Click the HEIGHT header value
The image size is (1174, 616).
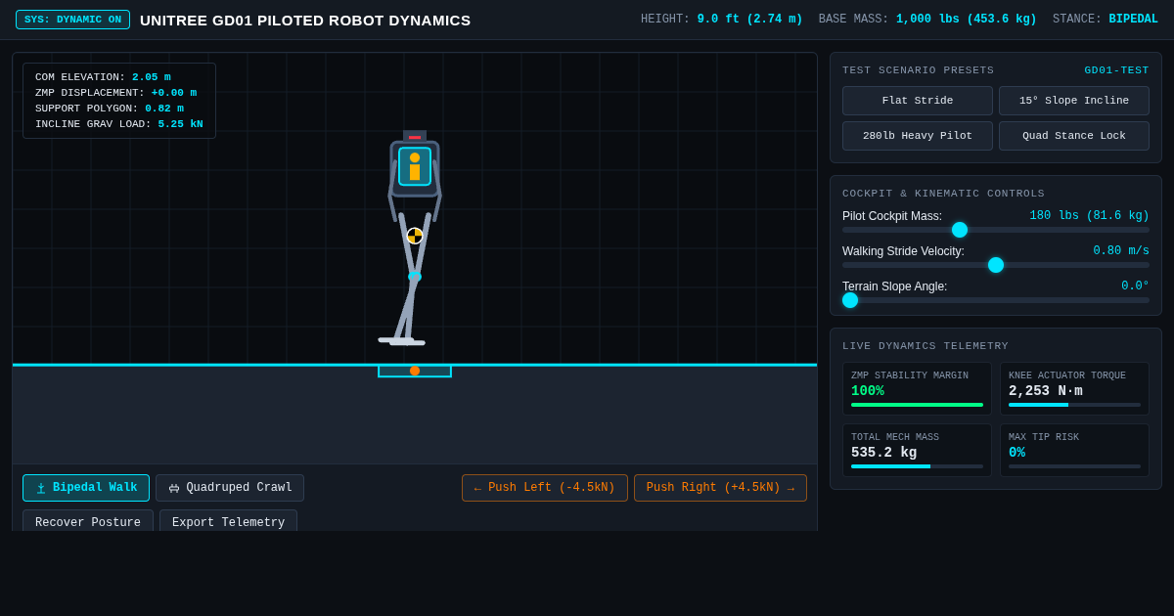tap(749, 20)
